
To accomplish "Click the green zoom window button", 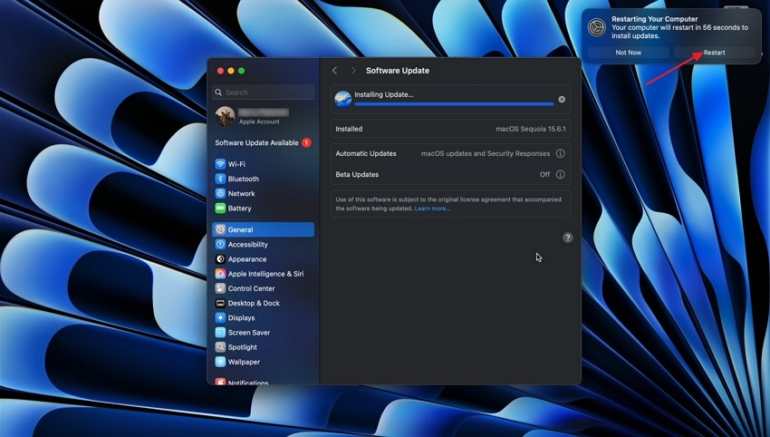I will tap(242, 71).
